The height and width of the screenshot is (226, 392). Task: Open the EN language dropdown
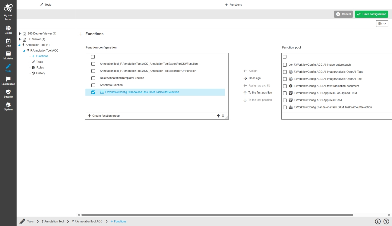[382, 24]
